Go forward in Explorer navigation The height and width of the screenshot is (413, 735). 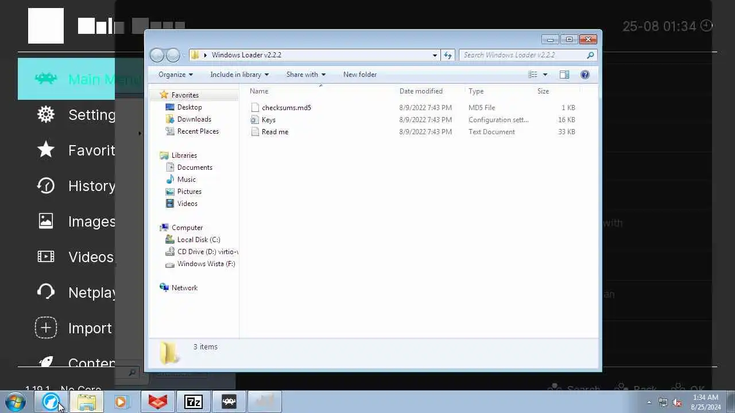point(173,55)
